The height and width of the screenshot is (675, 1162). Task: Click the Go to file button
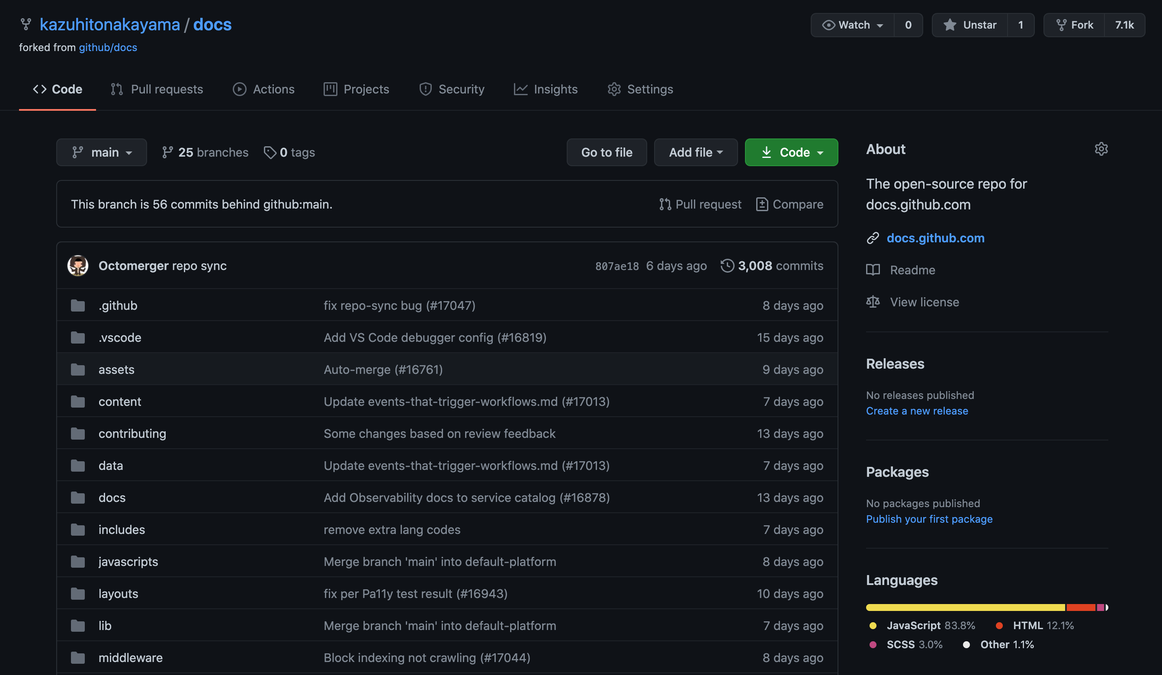(x=607, y=152)
